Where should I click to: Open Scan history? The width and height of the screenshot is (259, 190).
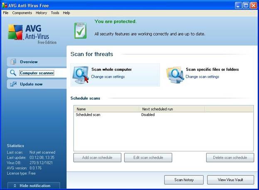click(184, 180)
